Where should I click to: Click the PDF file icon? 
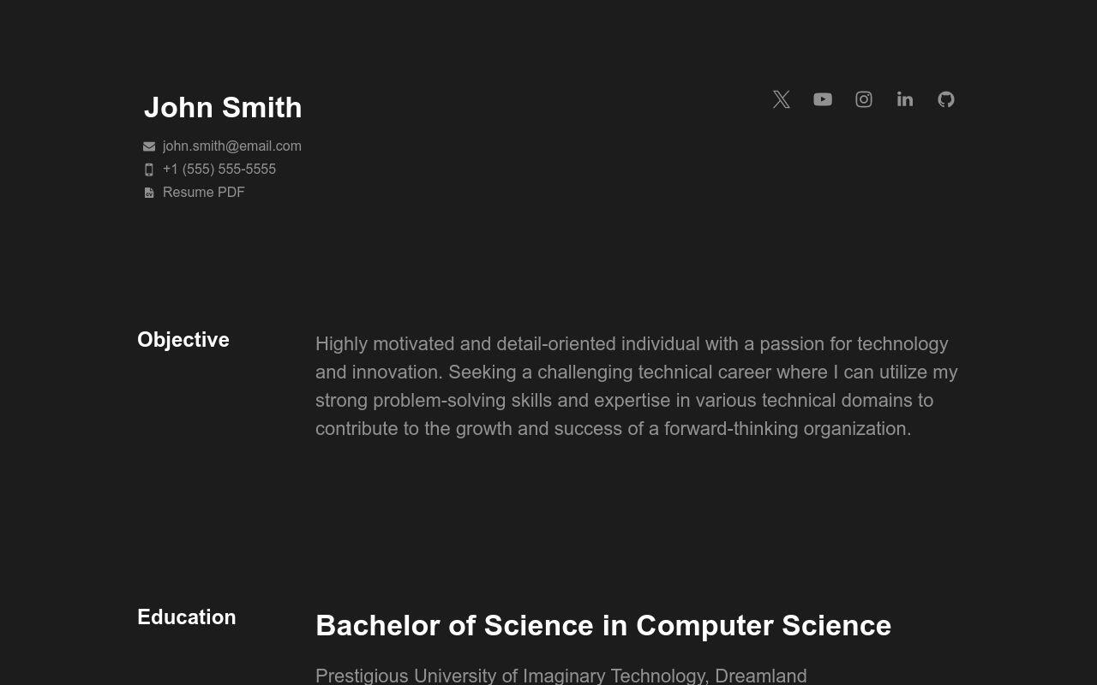149,193
